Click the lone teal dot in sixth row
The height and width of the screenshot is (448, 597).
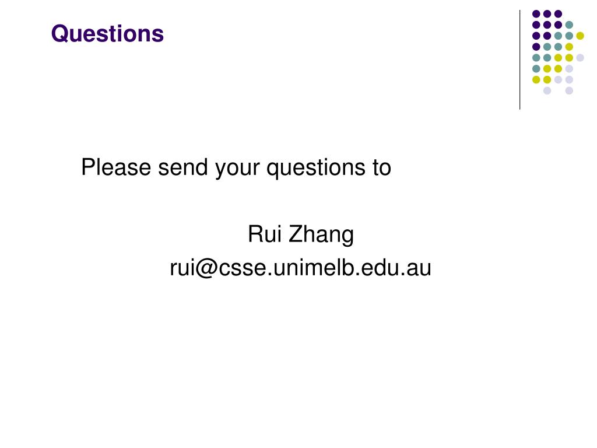point(536,68)
